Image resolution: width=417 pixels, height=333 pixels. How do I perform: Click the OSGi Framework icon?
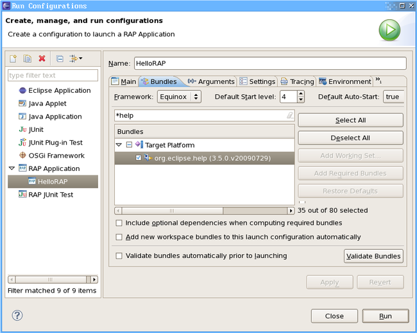pos(22,156)
